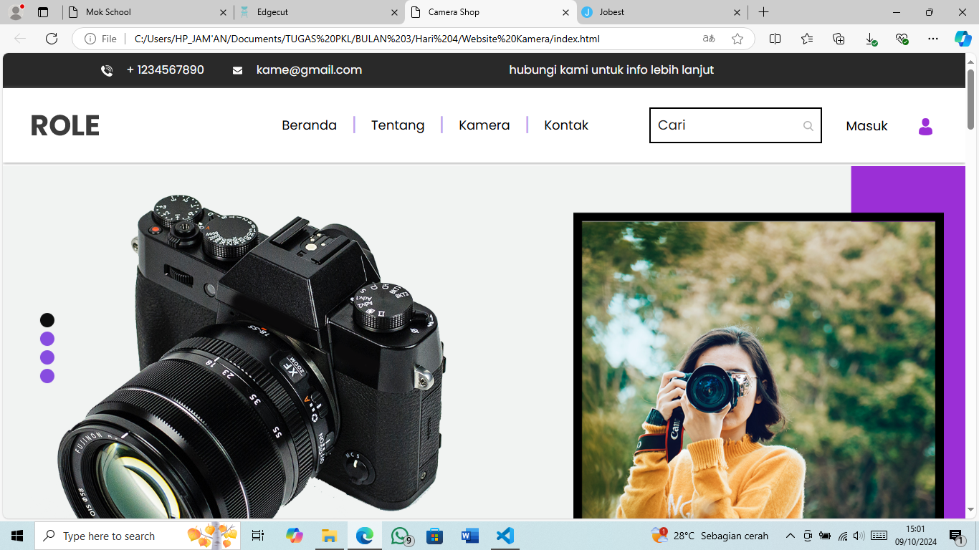Select the black first slider dot
979x550 pixels.
coord(47,320)
